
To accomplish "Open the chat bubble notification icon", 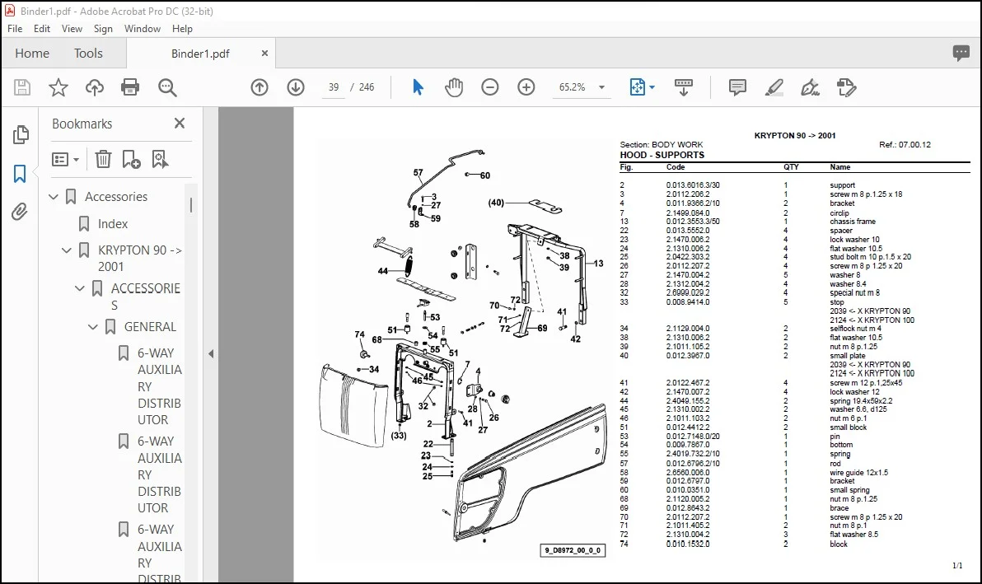I will point(961,54).
